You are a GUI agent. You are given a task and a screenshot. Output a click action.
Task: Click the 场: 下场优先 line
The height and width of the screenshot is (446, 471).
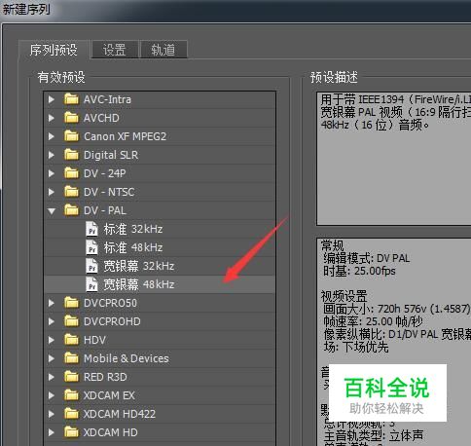pyautogui.click(x=356, y=347)
